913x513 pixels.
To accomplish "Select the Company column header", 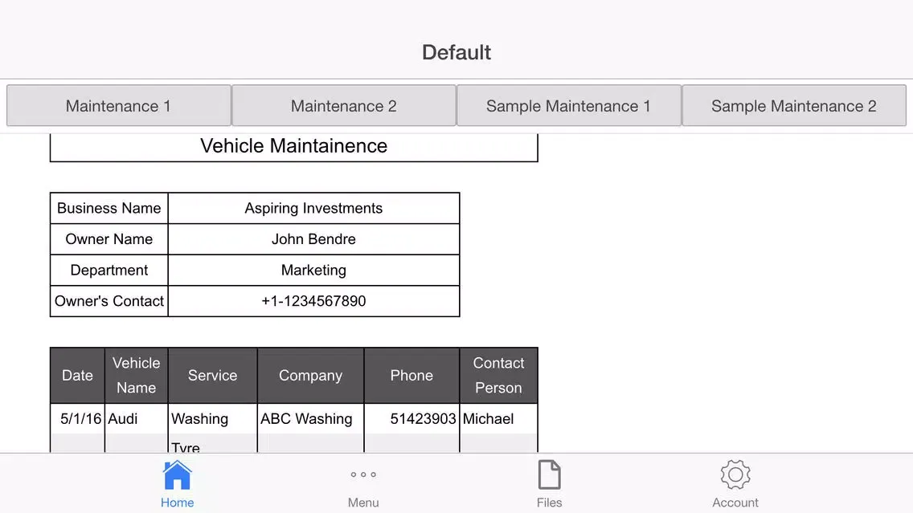I will tap(310, 375).
